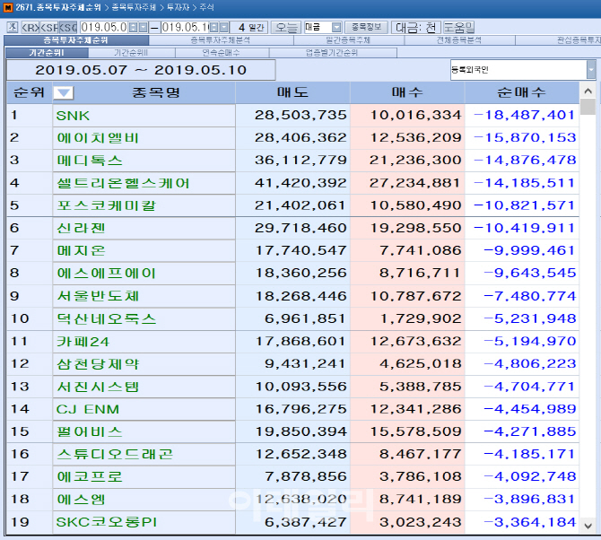
Task: Select the 에코프로 stock name
Action: tap(90, 477)
